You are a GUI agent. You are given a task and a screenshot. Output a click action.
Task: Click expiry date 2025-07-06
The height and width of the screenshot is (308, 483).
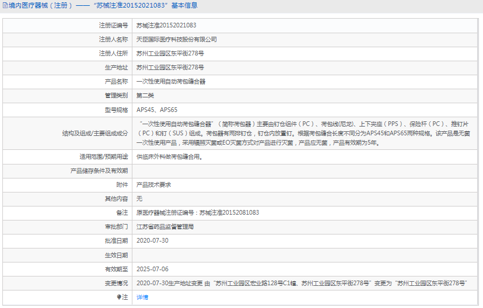(152, 269)
